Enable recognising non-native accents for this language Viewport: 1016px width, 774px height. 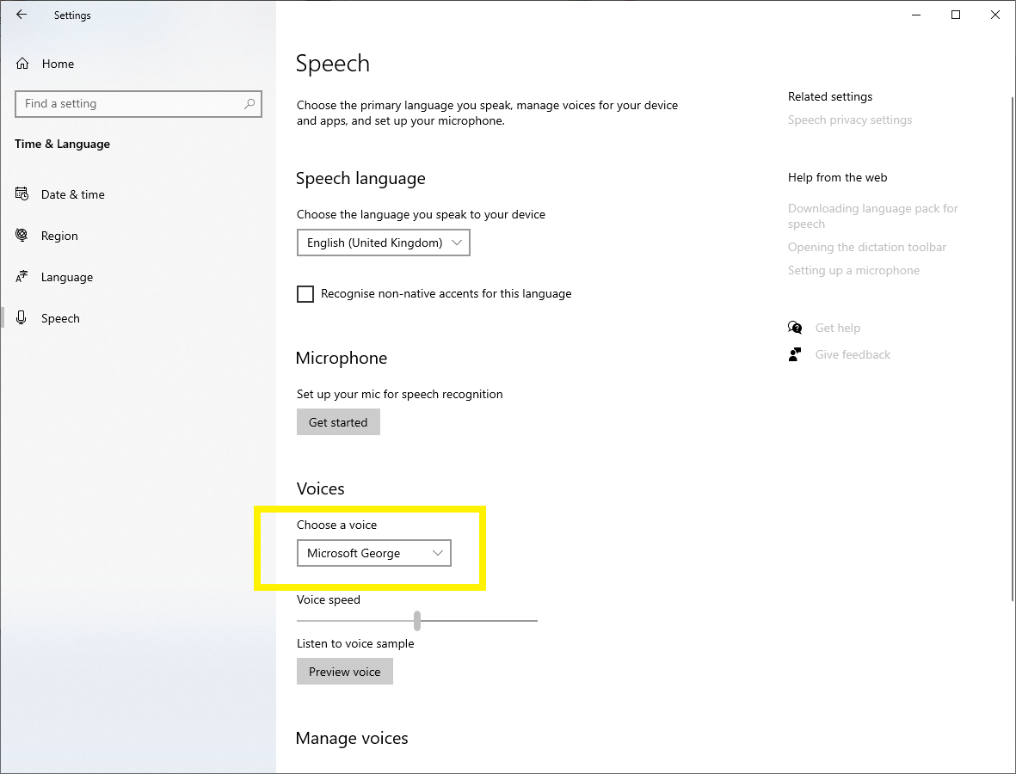305,293
